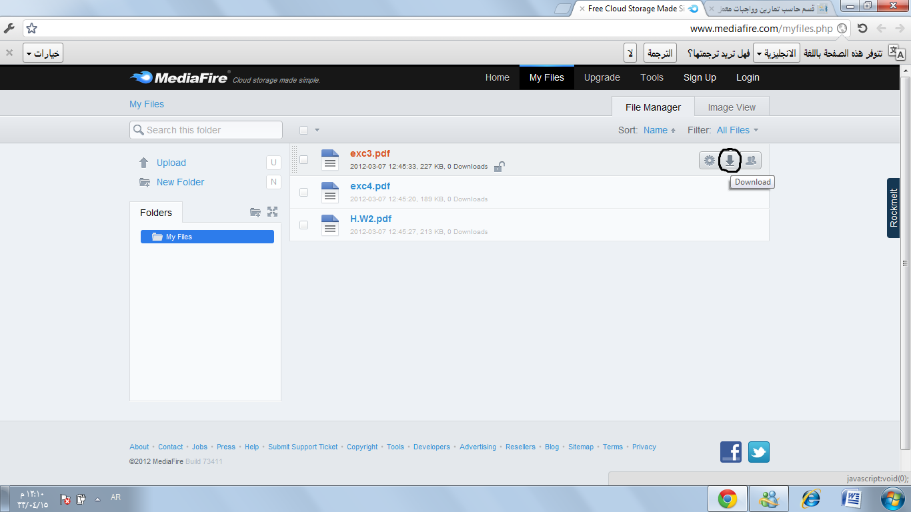Select My Files folder in tree
The image size is (911, 512).
(x=207, y=237)
